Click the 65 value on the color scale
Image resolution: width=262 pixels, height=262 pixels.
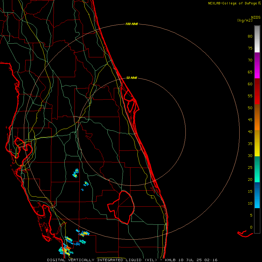250,72
